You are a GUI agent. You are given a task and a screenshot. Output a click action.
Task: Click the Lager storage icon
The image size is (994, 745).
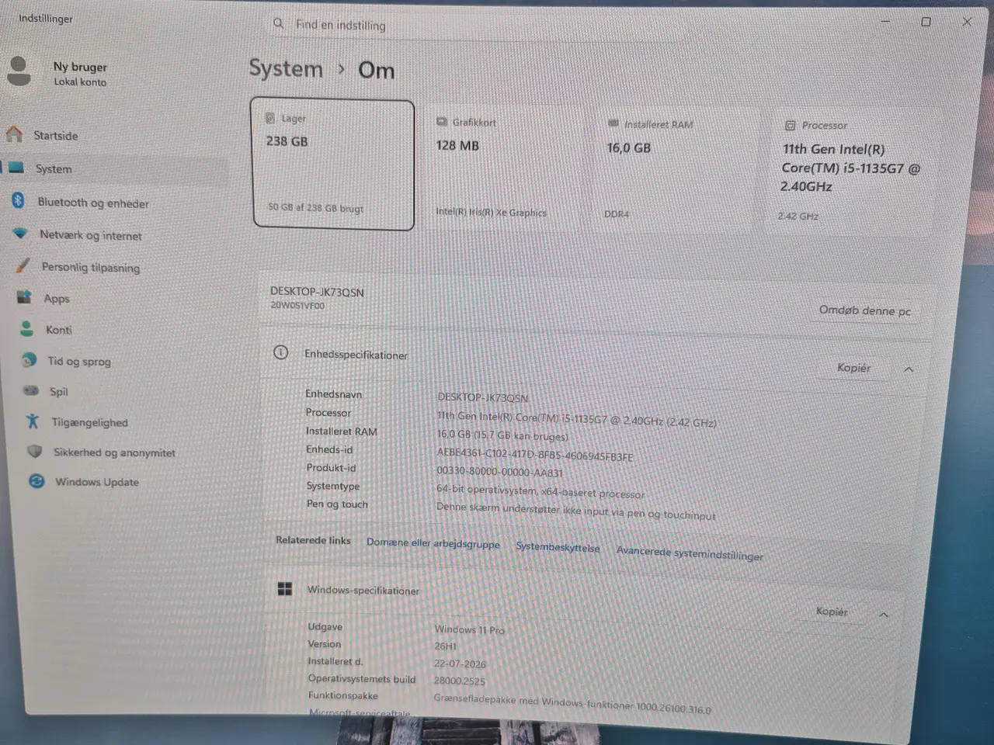tap(270, 118)
